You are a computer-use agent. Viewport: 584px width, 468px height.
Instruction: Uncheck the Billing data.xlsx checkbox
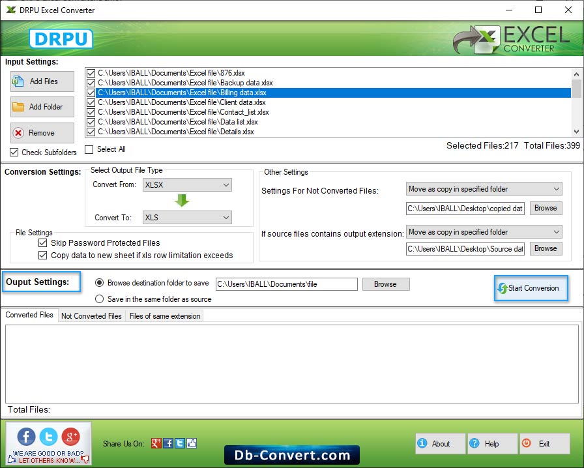click(91, 93)
